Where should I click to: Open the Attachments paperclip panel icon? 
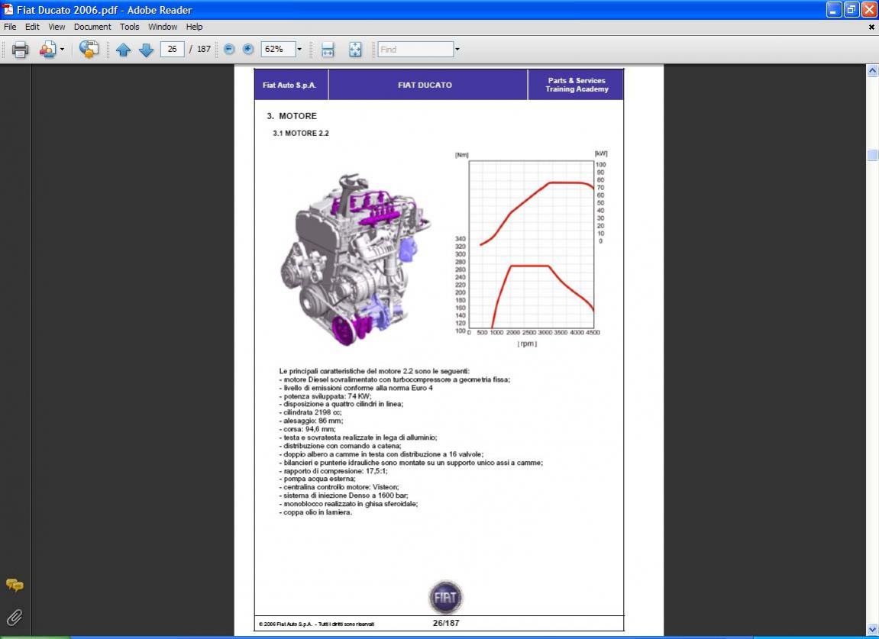click(15, 617)
